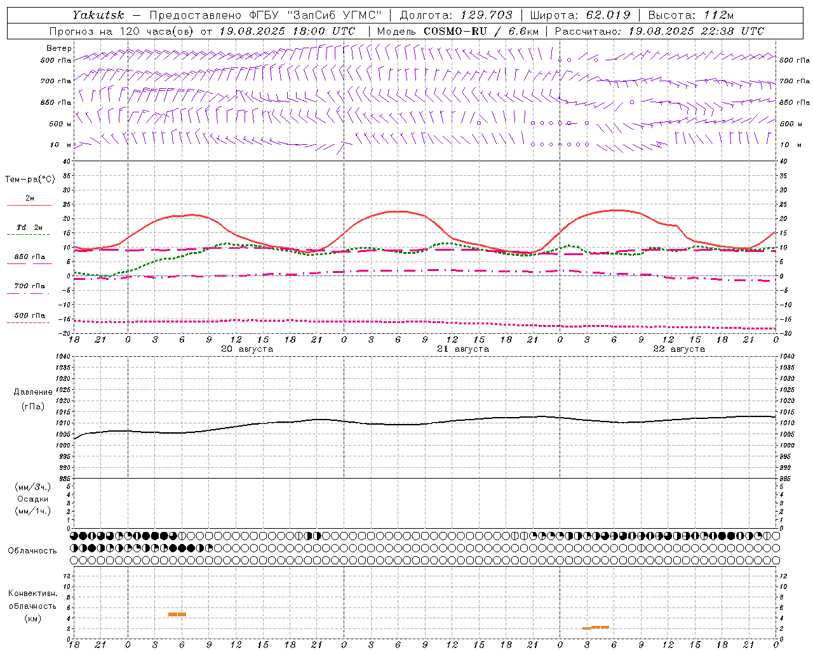Click the "Модель COSMO-RU / 6.6км" text
This screenshot has height=650, width=813.
(458, 31)
